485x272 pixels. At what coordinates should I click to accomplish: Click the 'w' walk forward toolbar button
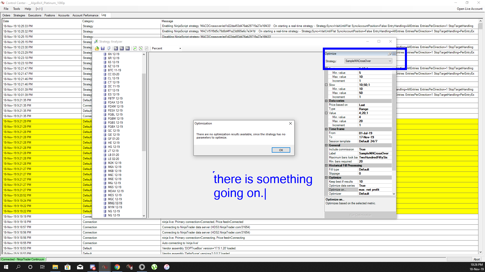(x=128, y=48)
